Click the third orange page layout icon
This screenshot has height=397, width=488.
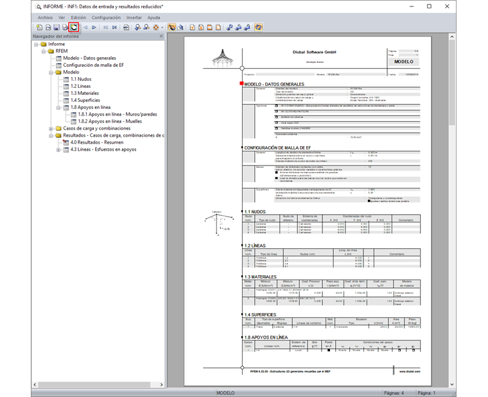pos(210,28)
